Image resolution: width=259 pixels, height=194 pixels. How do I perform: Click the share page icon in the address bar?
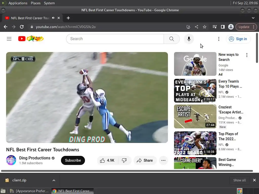pyautogui.click(x=196, y=27)
